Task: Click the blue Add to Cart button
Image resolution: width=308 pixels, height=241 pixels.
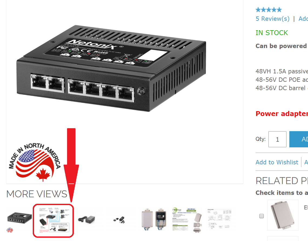Action: 299,139
